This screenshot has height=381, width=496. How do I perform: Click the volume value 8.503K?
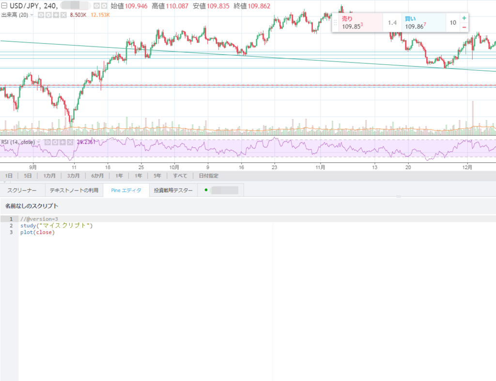coord(78,15)
